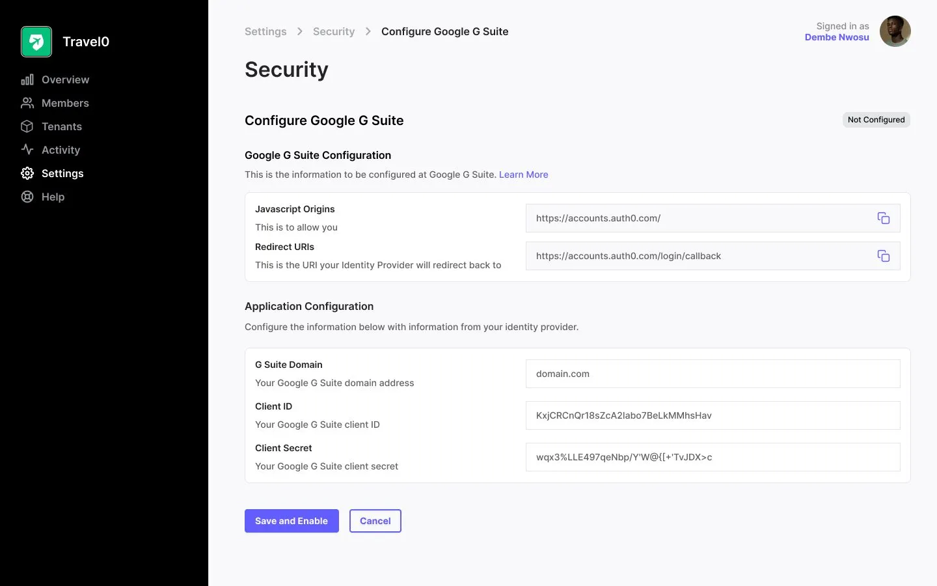Click the Redirect URIs label

(x=284, y=247)
